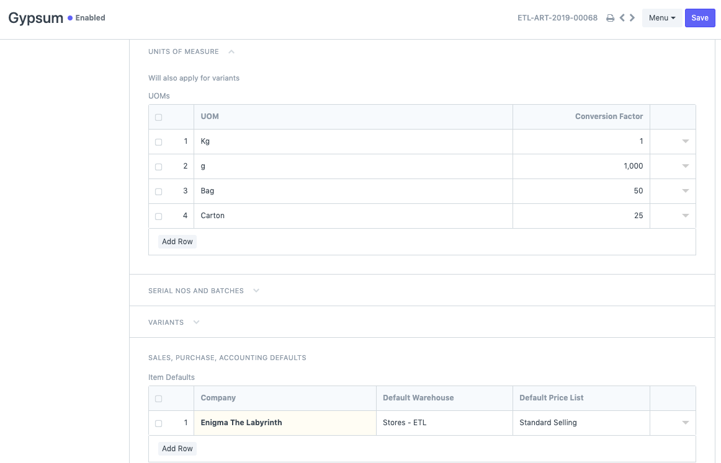Viewport: 721px width, 463px height.
Task: Select the Enigma The Labyrinth row checkbox
Action: point(159,423)
